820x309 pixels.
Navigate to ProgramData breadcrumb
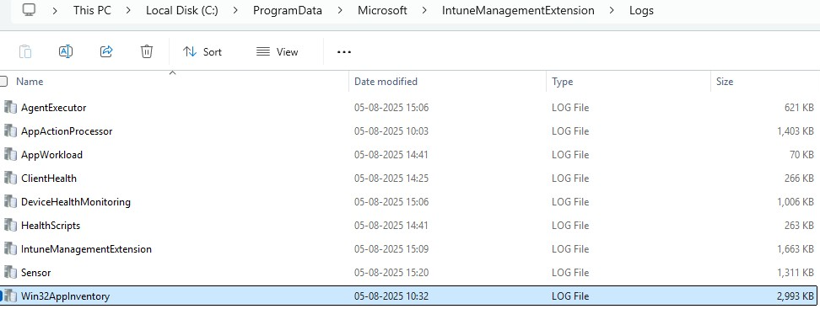288,10
